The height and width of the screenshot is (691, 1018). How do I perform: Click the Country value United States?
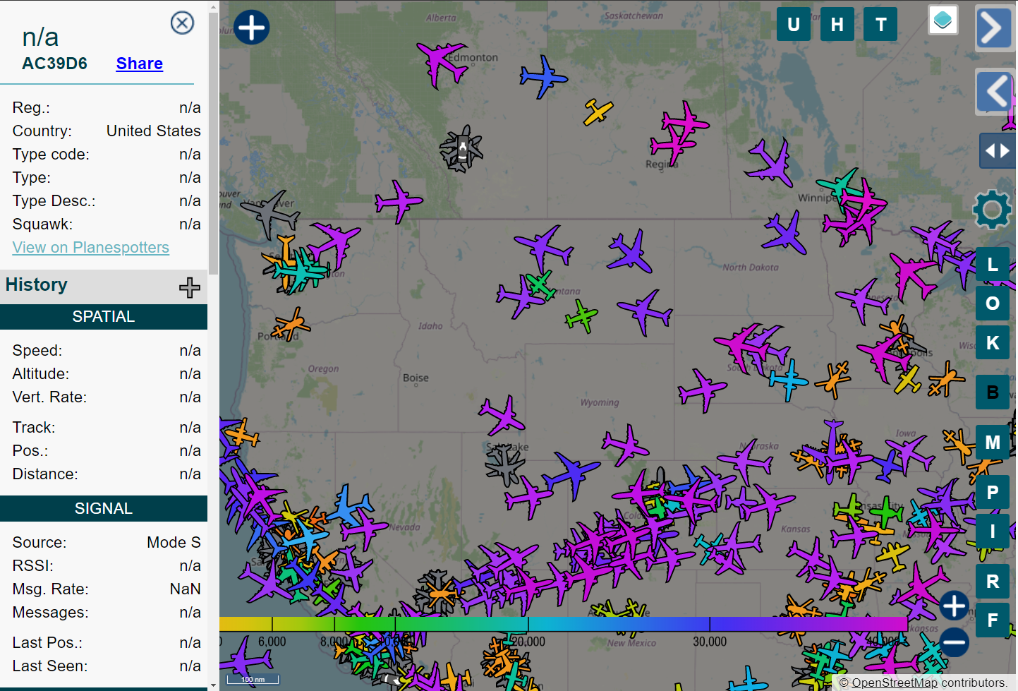[x=154, y=131]
